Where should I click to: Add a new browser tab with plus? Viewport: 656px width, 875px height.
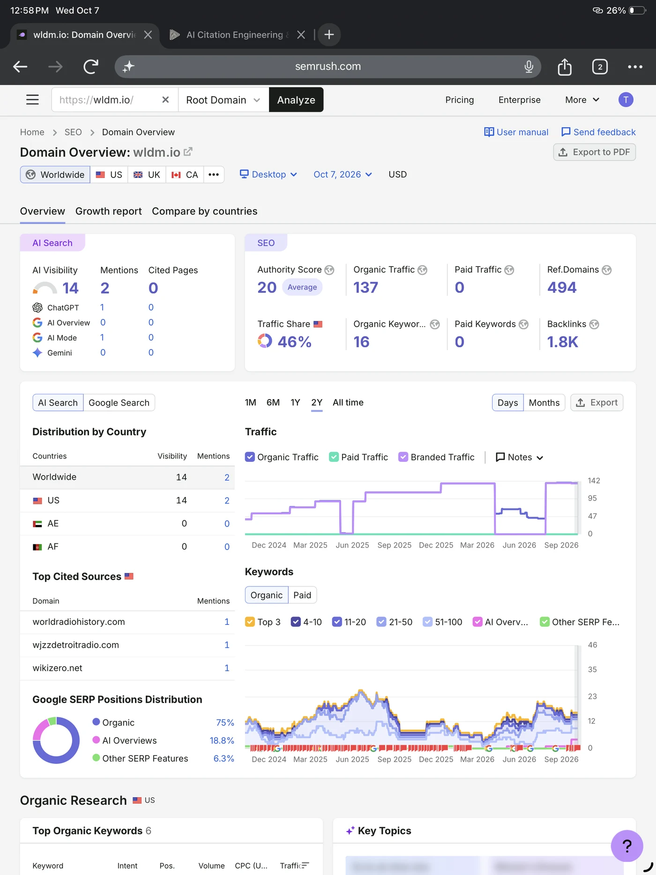pos(329,35)
